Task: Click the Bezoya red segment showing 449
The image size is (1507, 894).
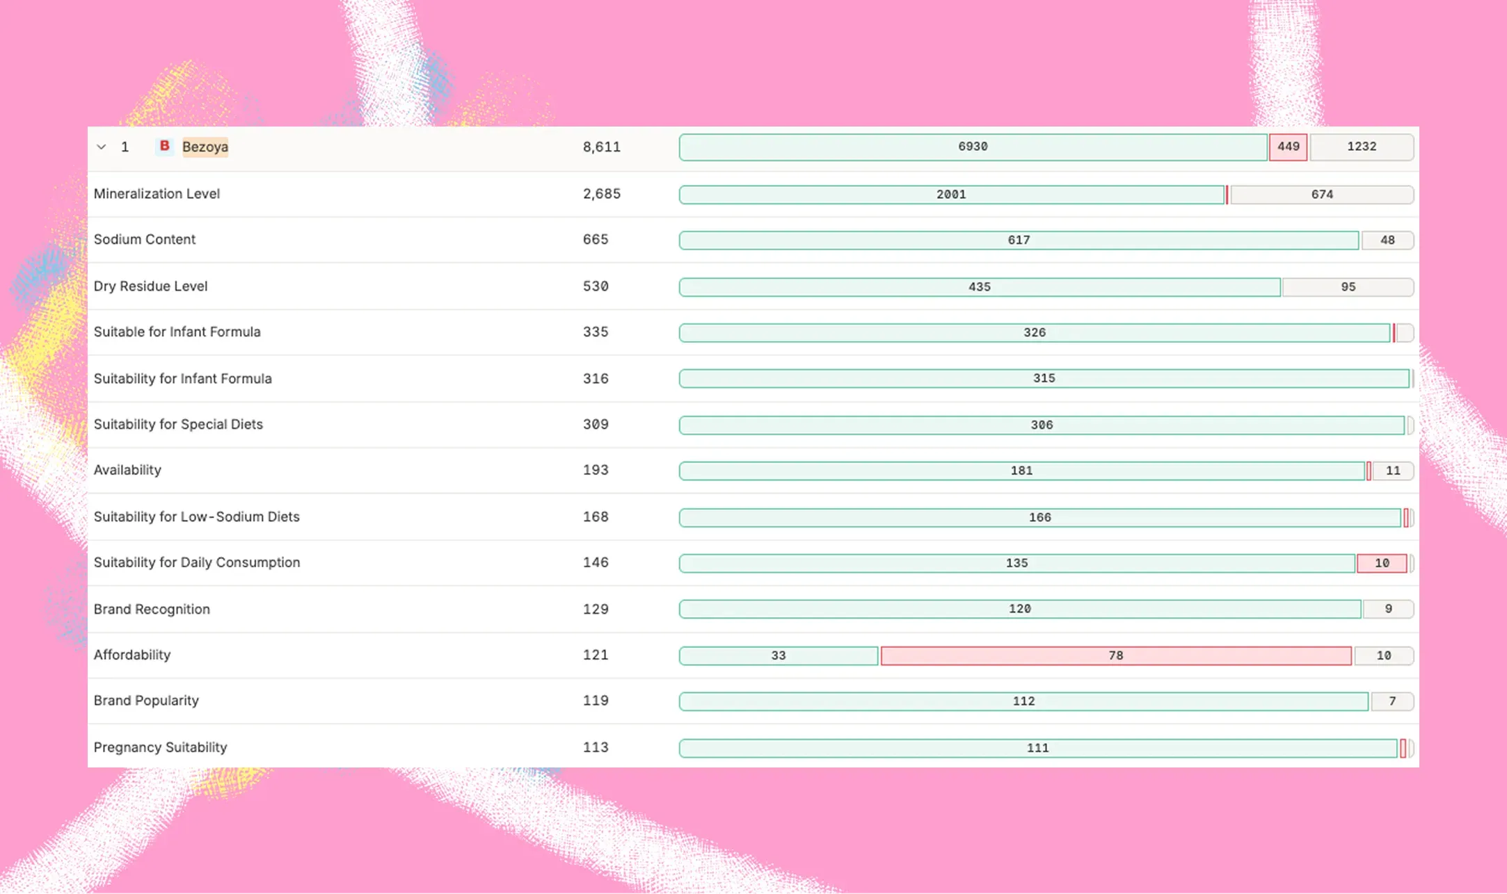Action: 1288,147
